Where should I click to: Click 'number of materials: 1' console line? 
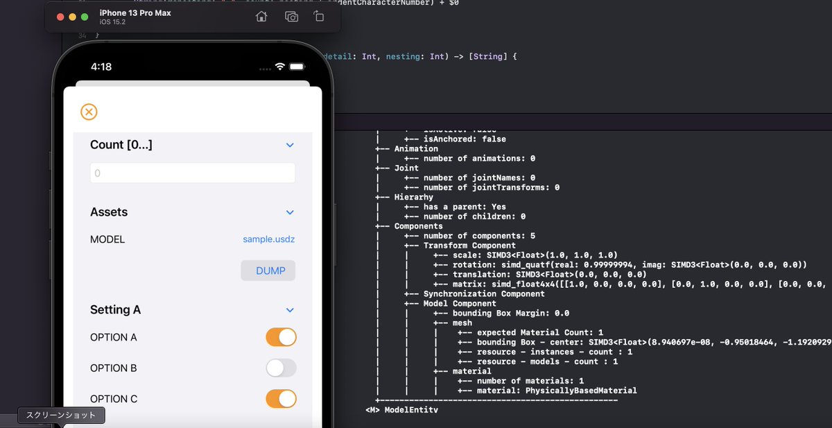530,382
